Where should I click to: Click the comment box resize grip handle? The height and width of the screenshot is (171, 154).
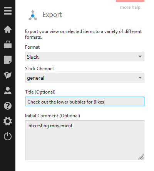[x=141, y=157]
